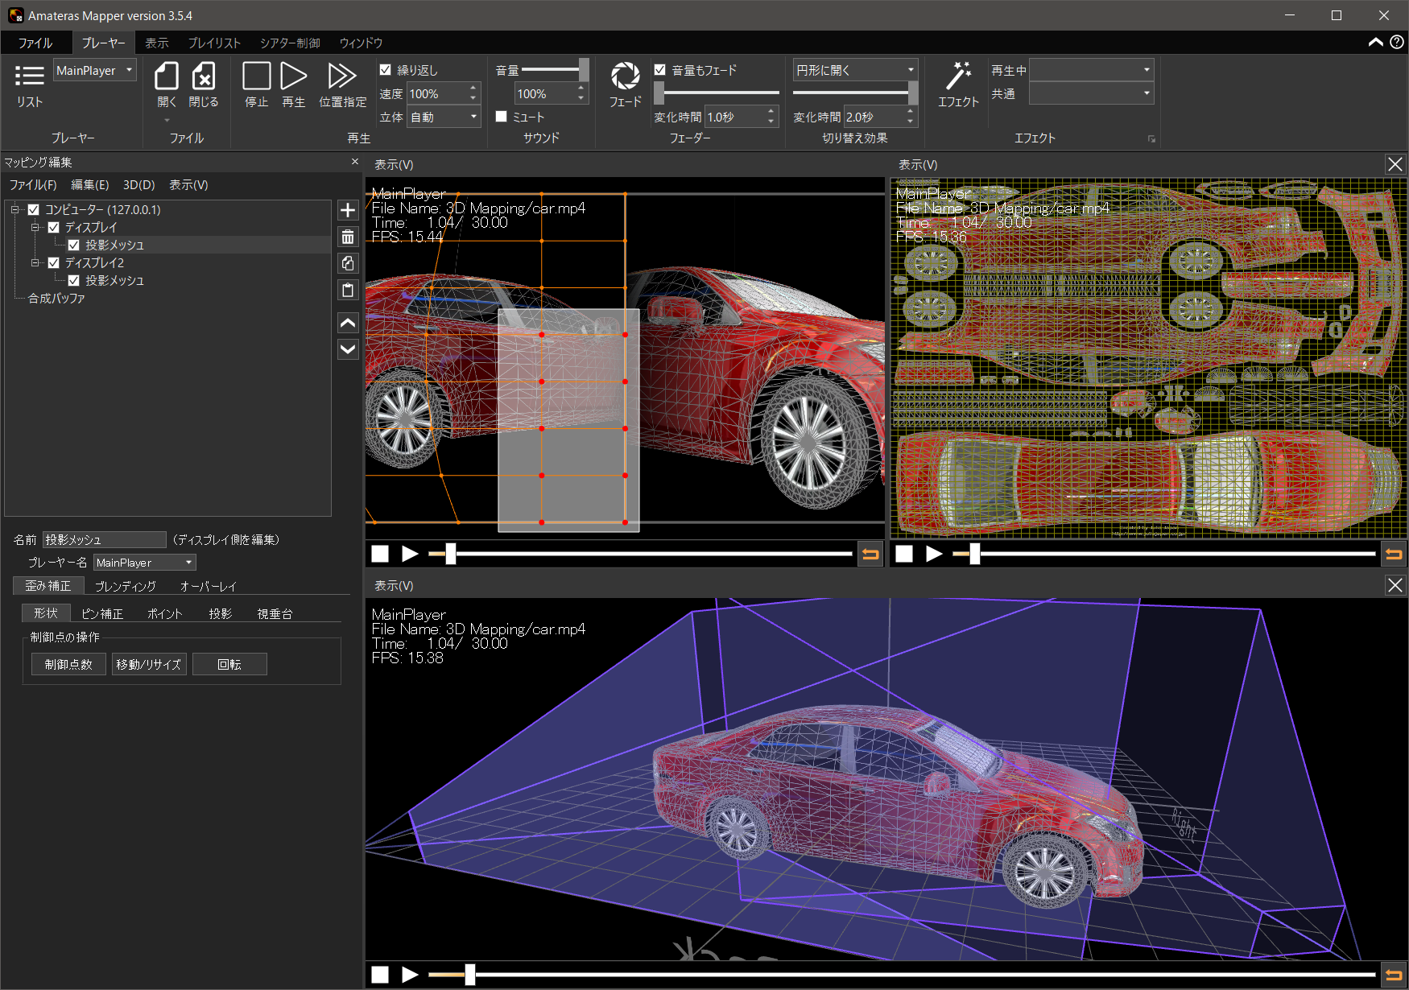Add a new mapping item with plus icon

(348, 210)
